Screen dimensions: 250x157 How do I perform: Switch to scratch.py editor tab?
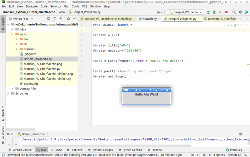150,19
